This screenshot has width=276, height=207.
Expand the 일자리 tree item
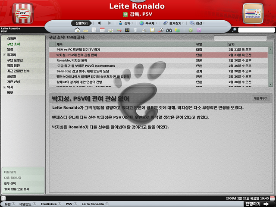tap(4, 55)
